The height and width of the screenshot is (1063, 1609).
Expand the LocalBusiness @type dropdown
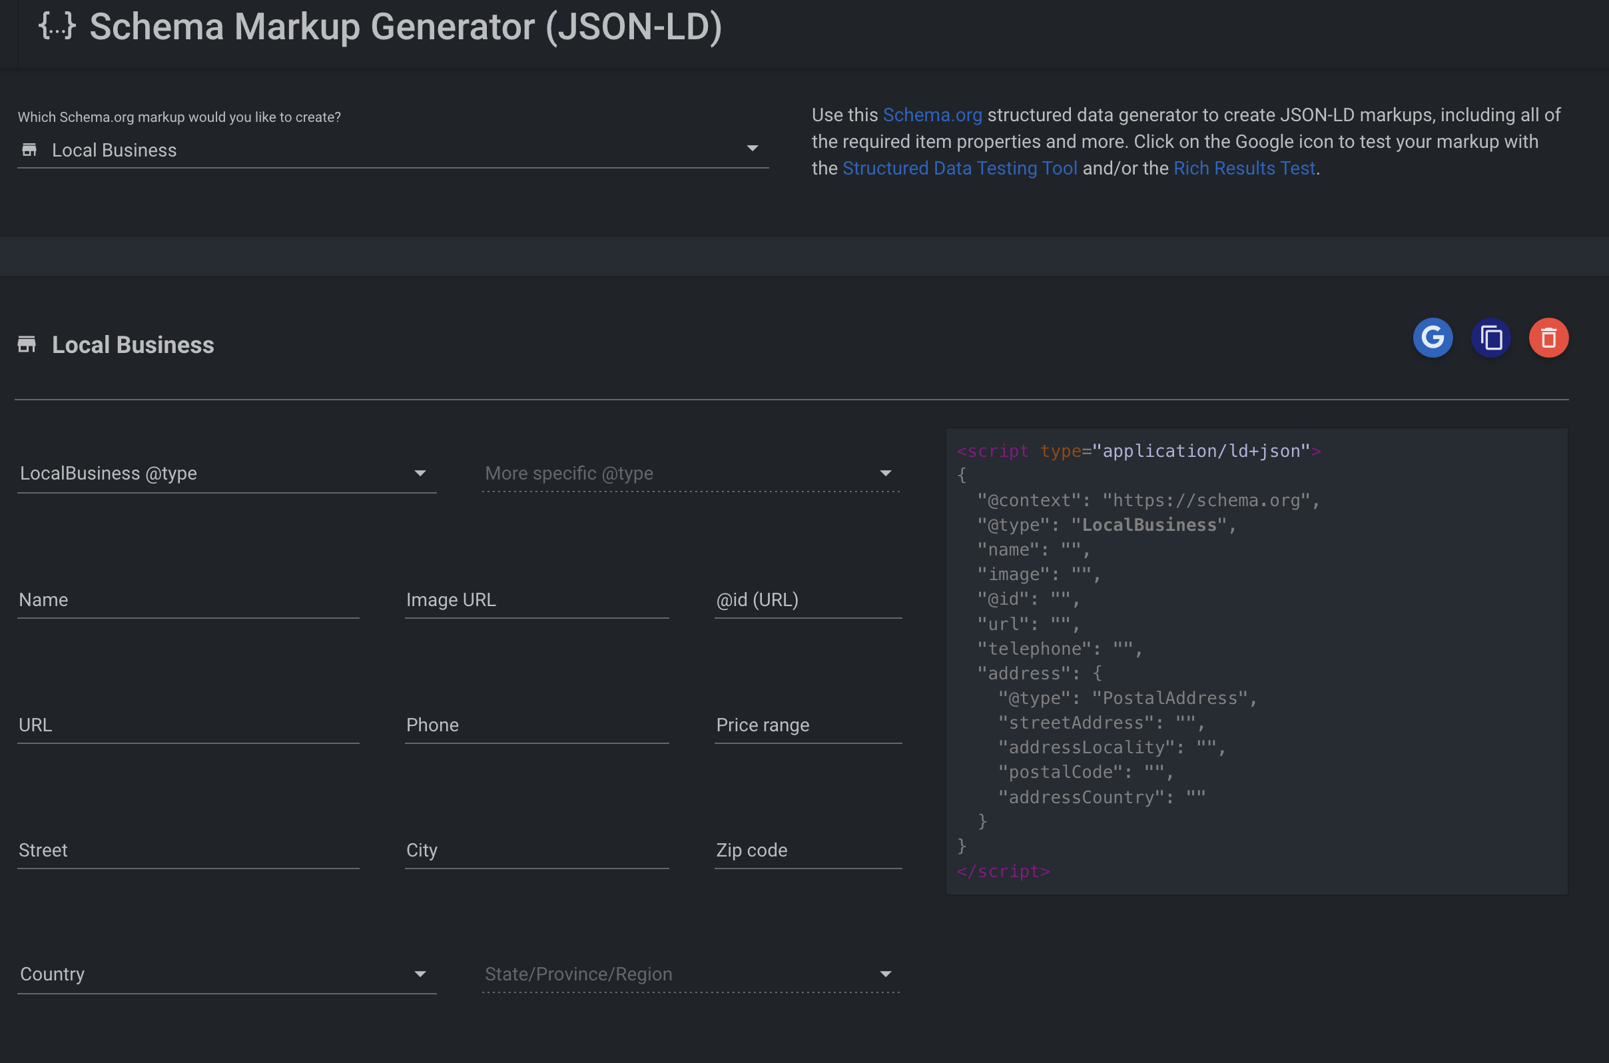(x=227, y=473)
